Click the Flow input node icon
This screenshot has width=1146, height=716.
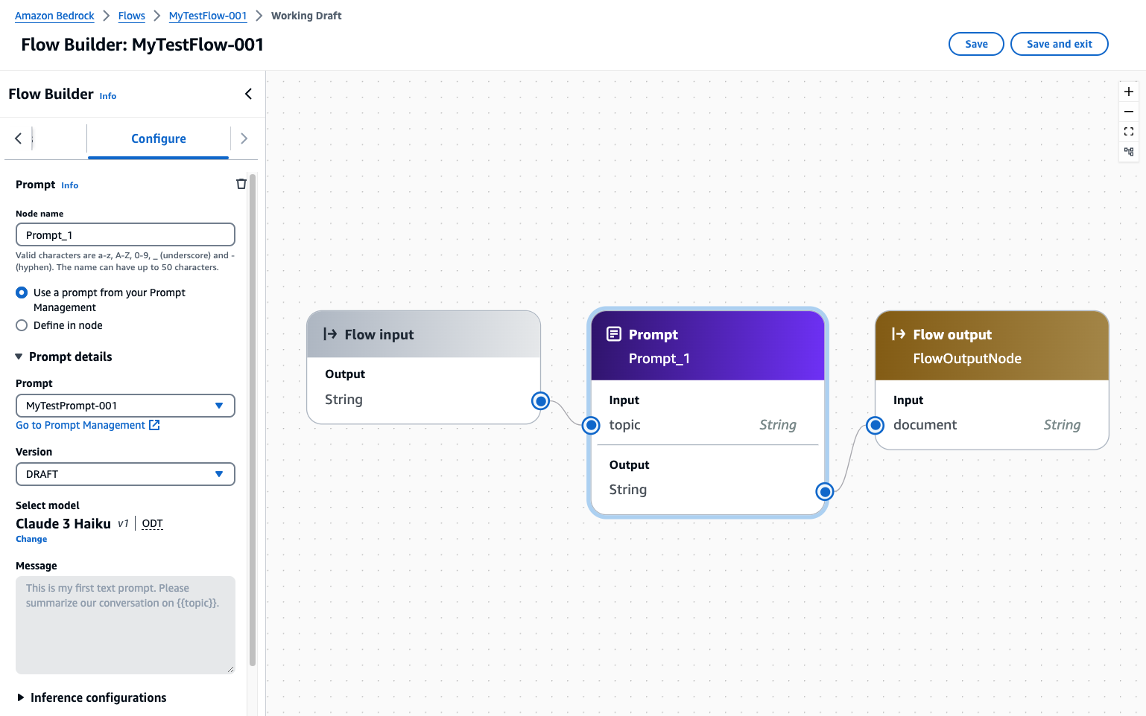[x=330, y=334]
